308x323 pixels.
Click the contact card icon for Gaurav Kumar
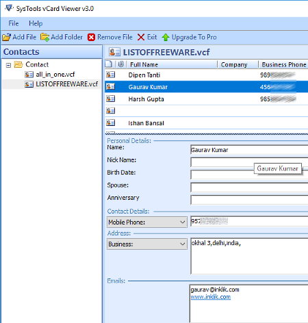pyautogui.click(x=111, y=87)
